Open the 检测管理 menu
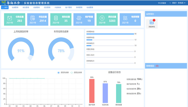Image resolution: width=188 pixels, height=107 pixels. click(15, 7)
